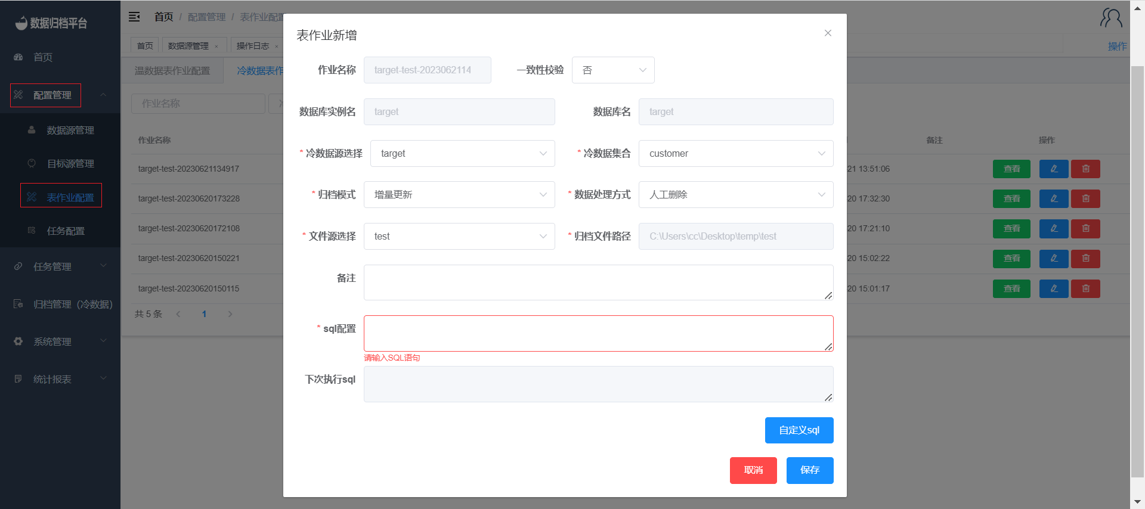Click the 任务配置 icon in sidebar
This screenshot has height=509, width=1145.
click(x=32, y=231)
